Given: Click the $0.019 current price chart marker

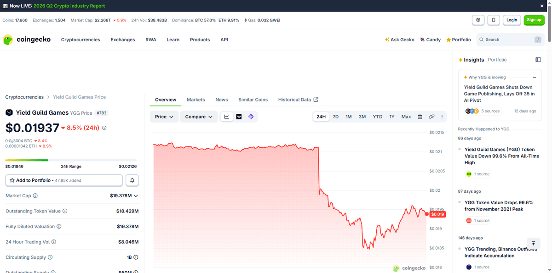Looking at the screenshot, I should (437, 214).
